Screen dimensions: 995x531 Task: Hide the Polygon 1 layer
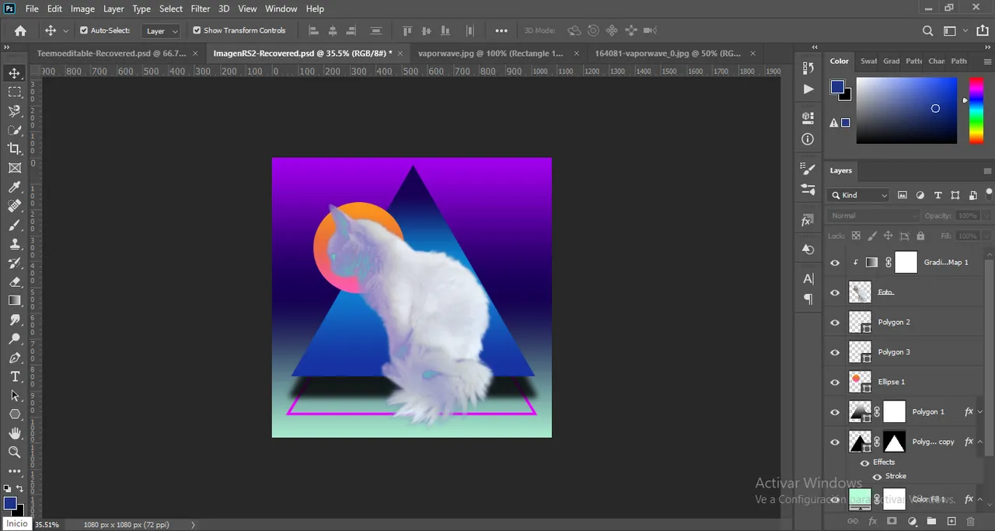[x=835, y=412]
